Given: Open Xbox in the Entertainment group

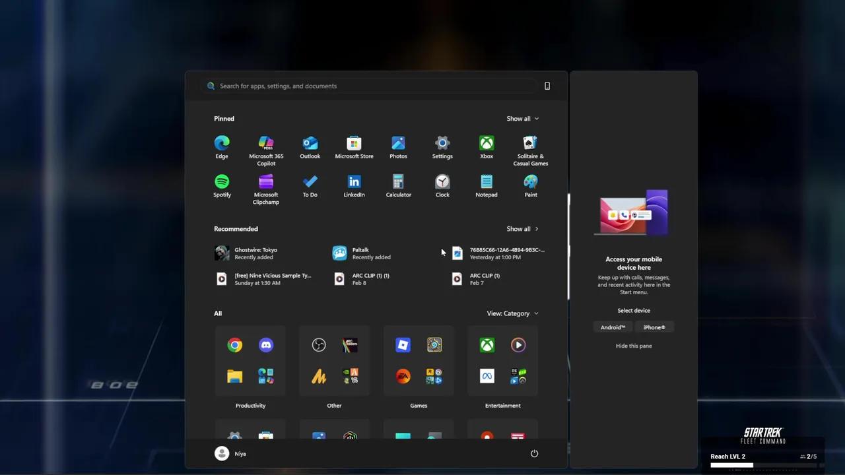Looking at the screenshot, I should [487, 345].
